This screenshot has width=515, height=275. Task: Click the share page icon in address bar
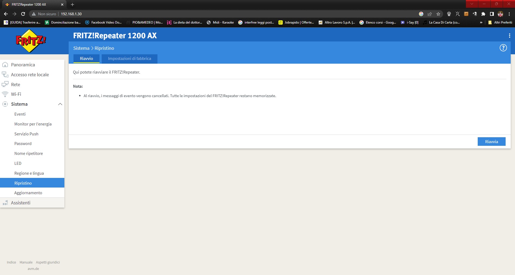click(x=430, y=14)
